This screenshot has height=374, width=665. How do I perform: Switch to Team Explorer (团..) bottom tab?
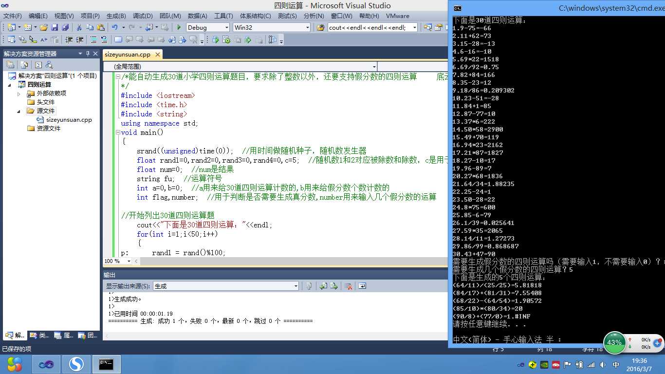(87, 335)
